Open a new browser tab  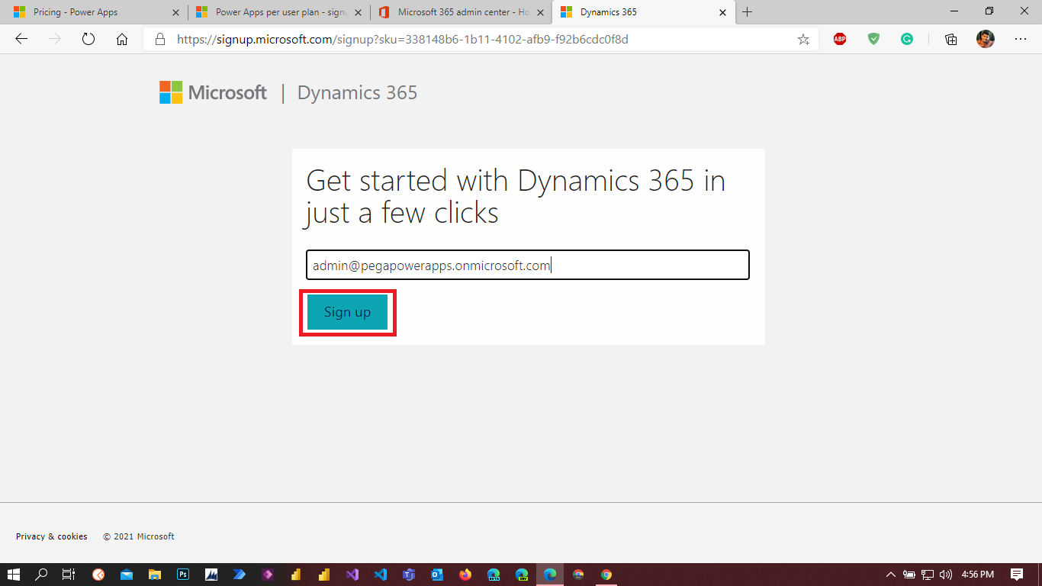tap(748, 12)
